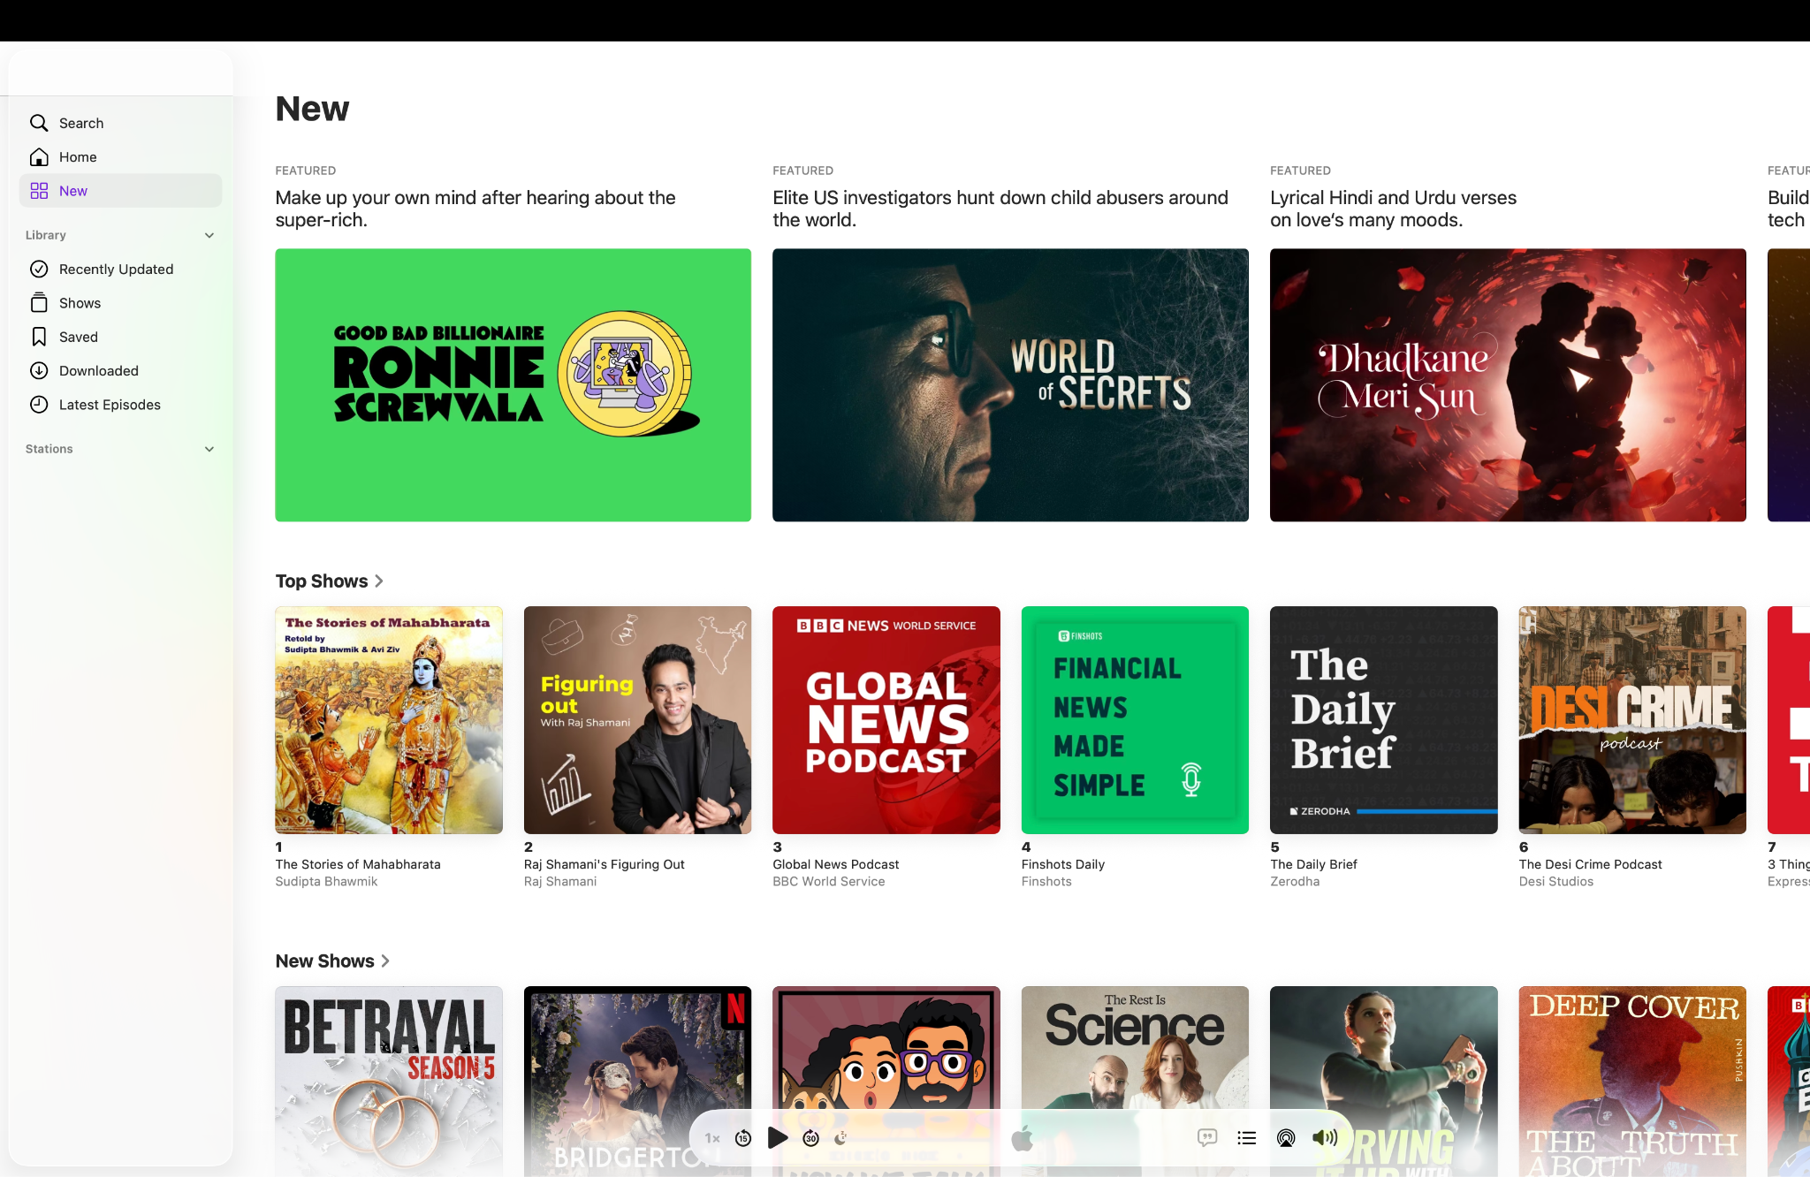Image resolution: width=1810 pixels, height=1177 pixels.
Task: Open the full Top Shows list
Action: [x=330, y=581]
